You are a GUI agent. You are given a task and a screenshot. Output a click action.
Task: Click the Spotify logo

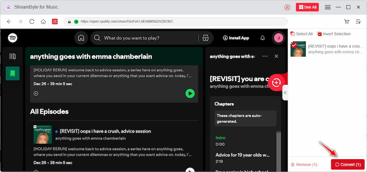point(13,38)
